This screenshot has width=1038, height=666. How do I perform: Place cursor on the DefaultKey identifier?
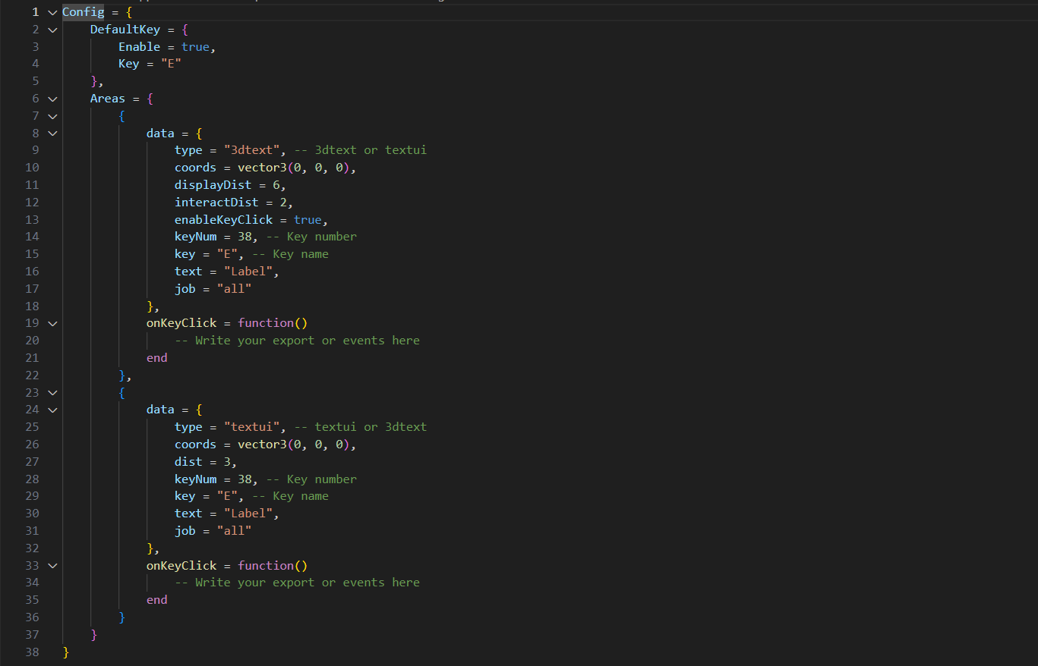click(x=125, y=30)
